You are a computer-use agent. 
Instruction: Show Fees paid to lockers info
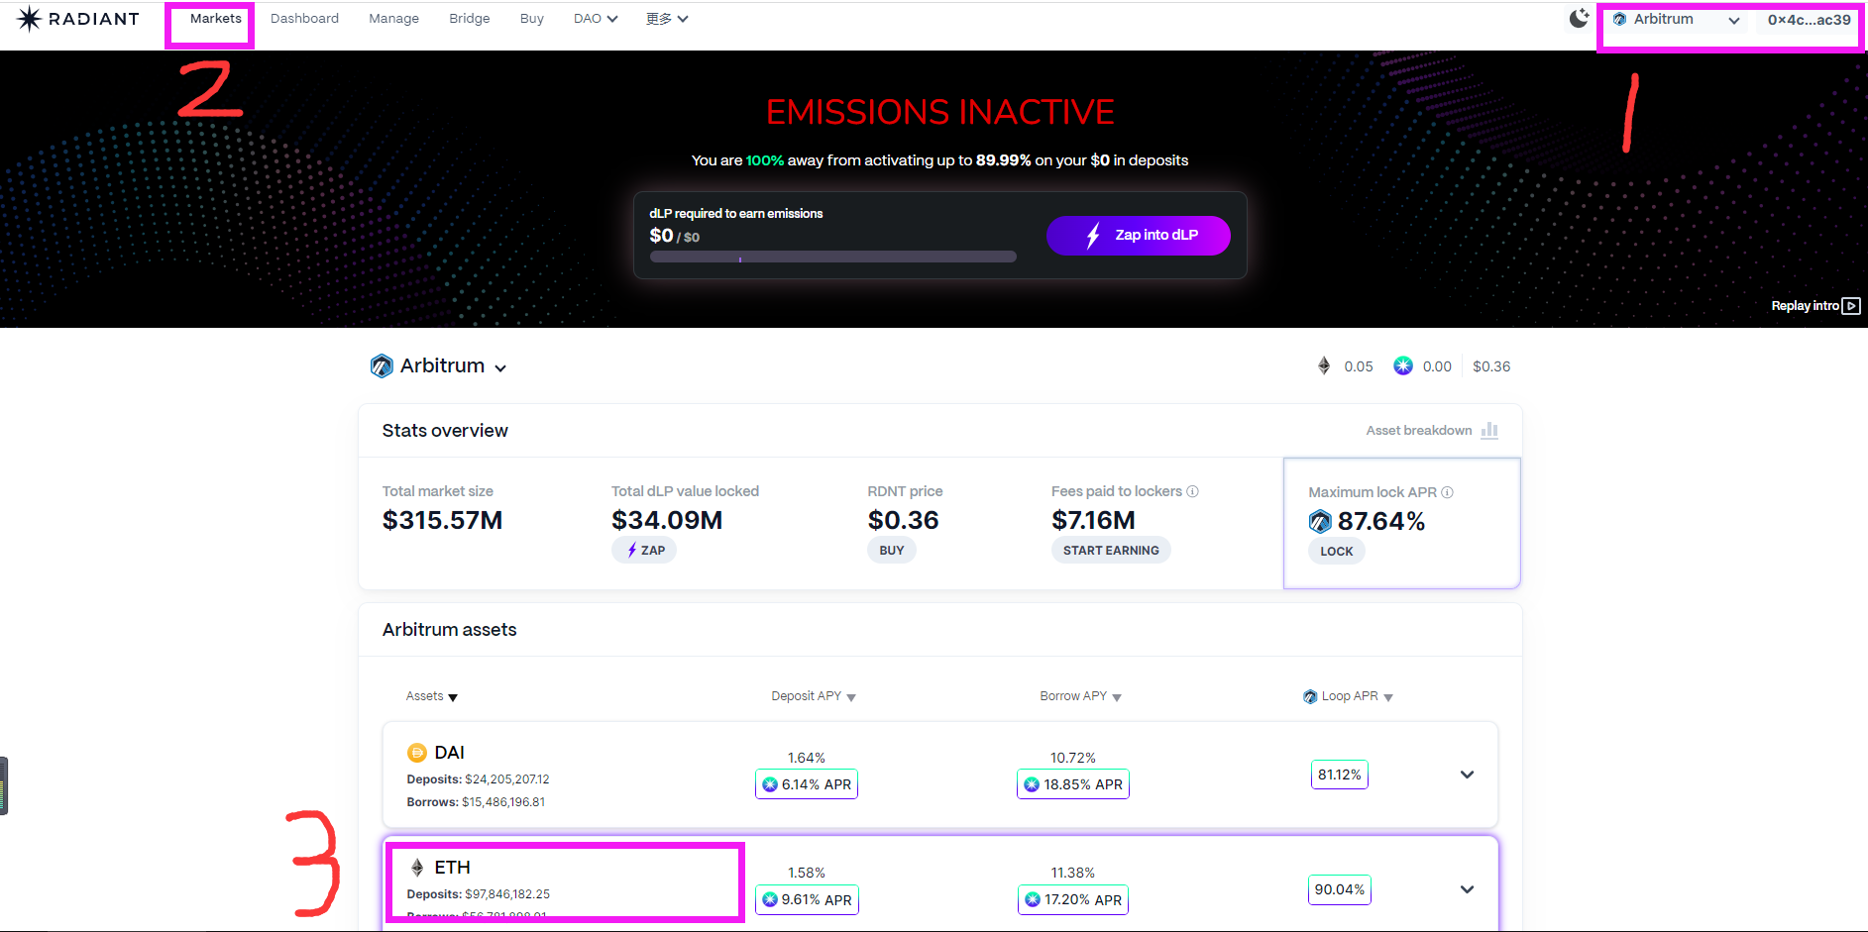[1192, 491]
